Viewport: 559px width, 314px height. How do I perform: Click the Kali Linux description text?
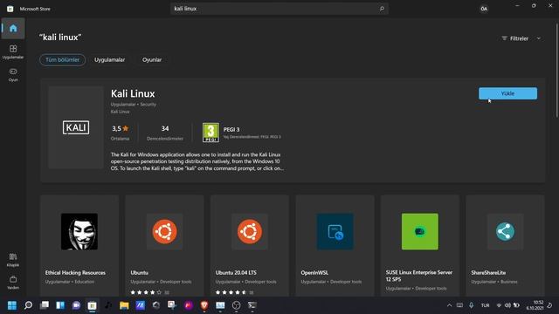[x=197, y=161]
